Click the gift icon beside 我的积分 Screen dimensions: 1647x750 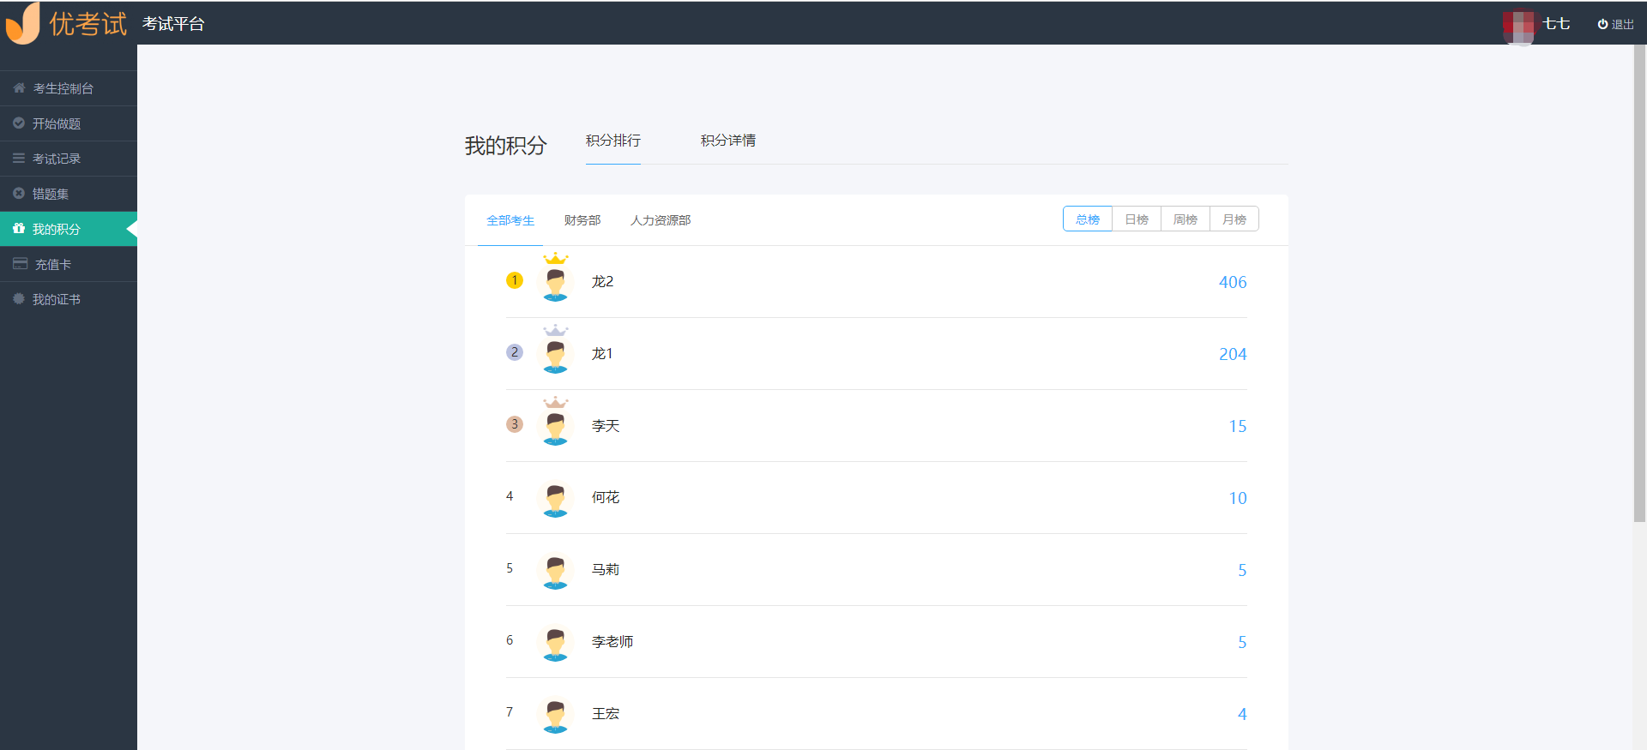click(19, 229)
